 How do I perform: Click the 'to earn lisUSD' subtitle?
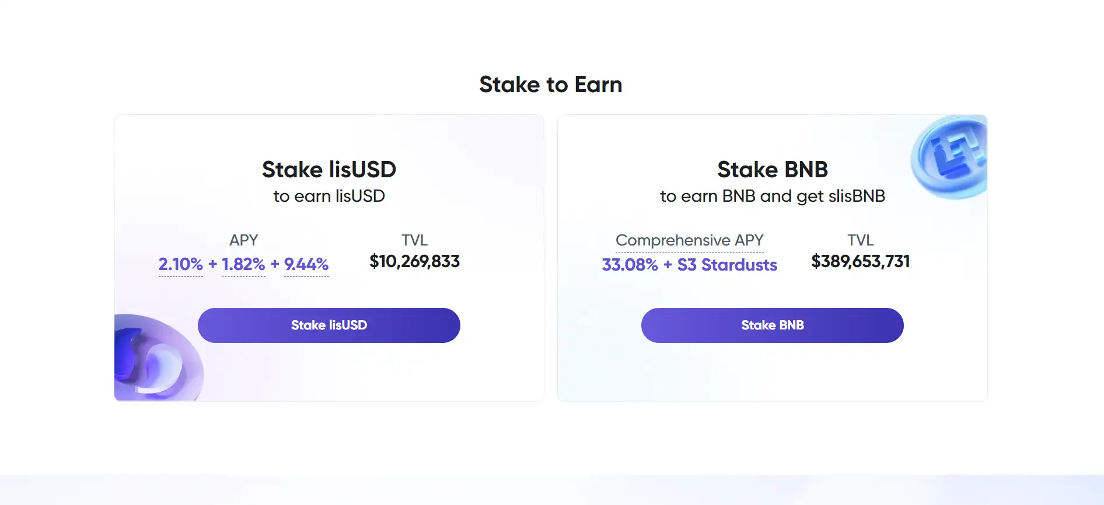(329, 196)
